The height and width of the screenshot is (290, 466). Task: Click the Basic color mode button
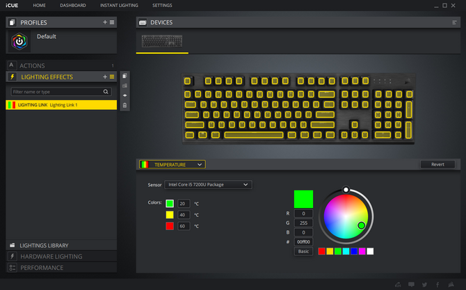point(303,251)
